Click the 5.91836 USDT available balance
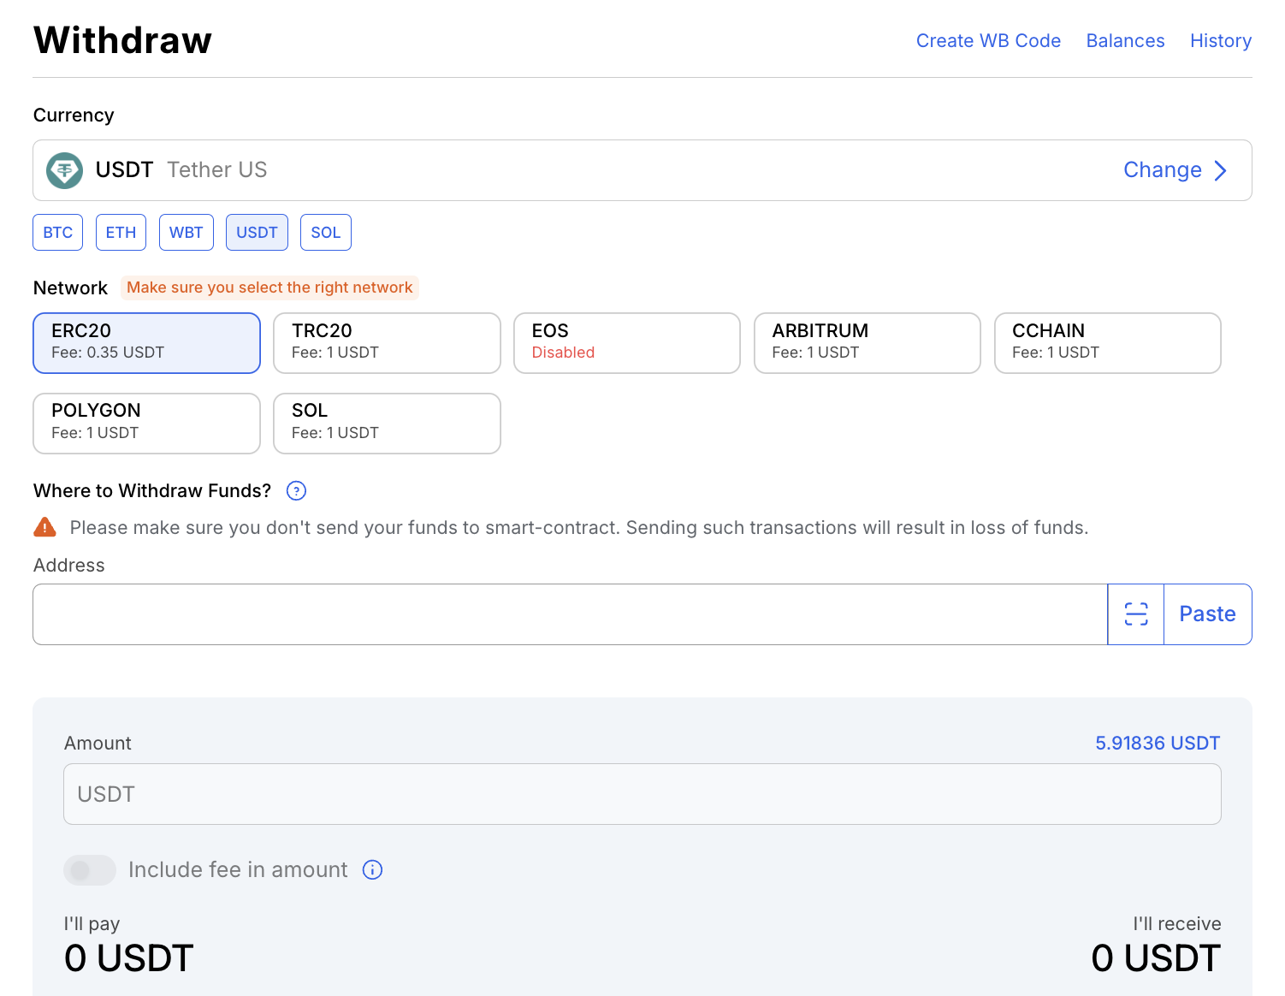This screenshot has height=996, width=1285. 1158,743
